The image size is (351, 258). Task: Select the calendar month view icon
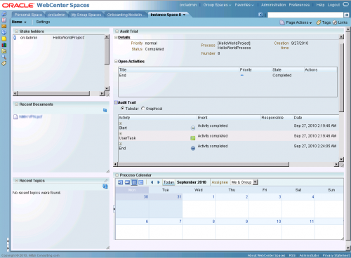click(x=134, y=182)
